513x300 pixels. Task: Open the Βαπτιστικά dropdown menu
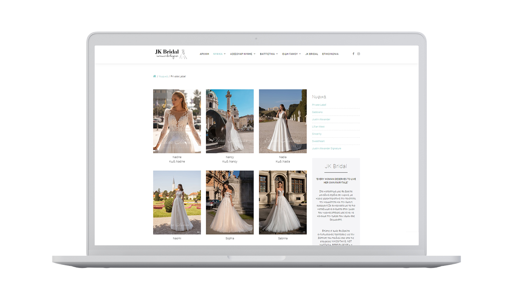pos(269,54)
